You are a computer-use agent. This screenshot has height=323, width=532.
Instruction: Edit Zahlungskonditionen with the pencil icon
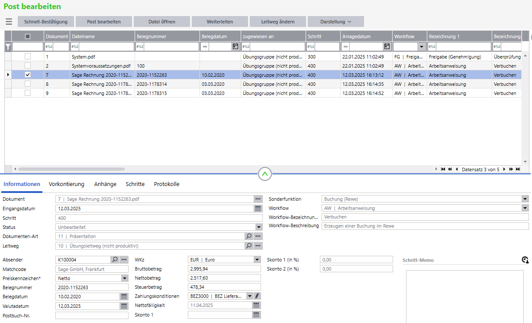tap(257, 296)
